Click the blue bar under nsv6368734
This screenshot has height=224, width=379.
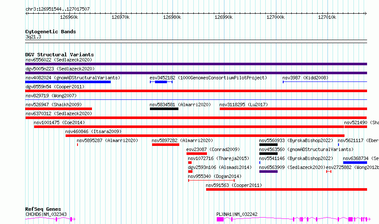click(x=355, y=163)
